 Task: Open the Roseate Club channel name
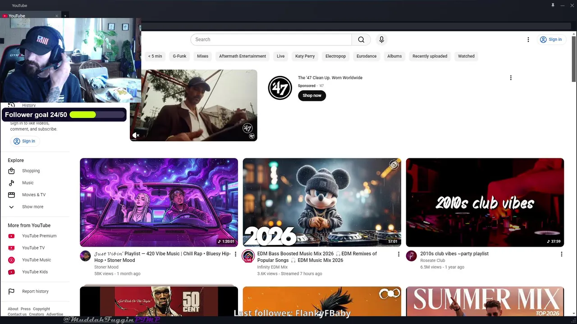(x=433, y=261)
